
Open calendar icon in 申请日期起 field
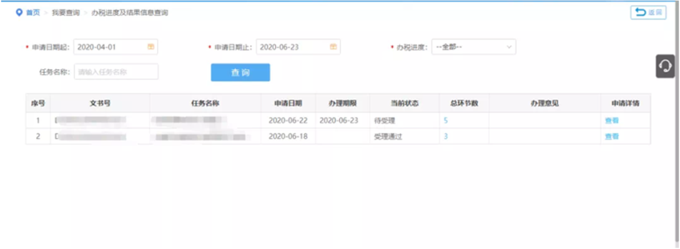pyautogui.click(x=151, y=47)
